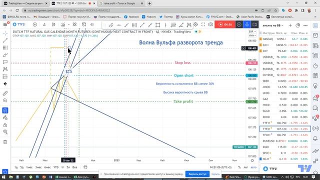Toggle лог logarithmic scale

pyautogui.click(x=245, y=167)
